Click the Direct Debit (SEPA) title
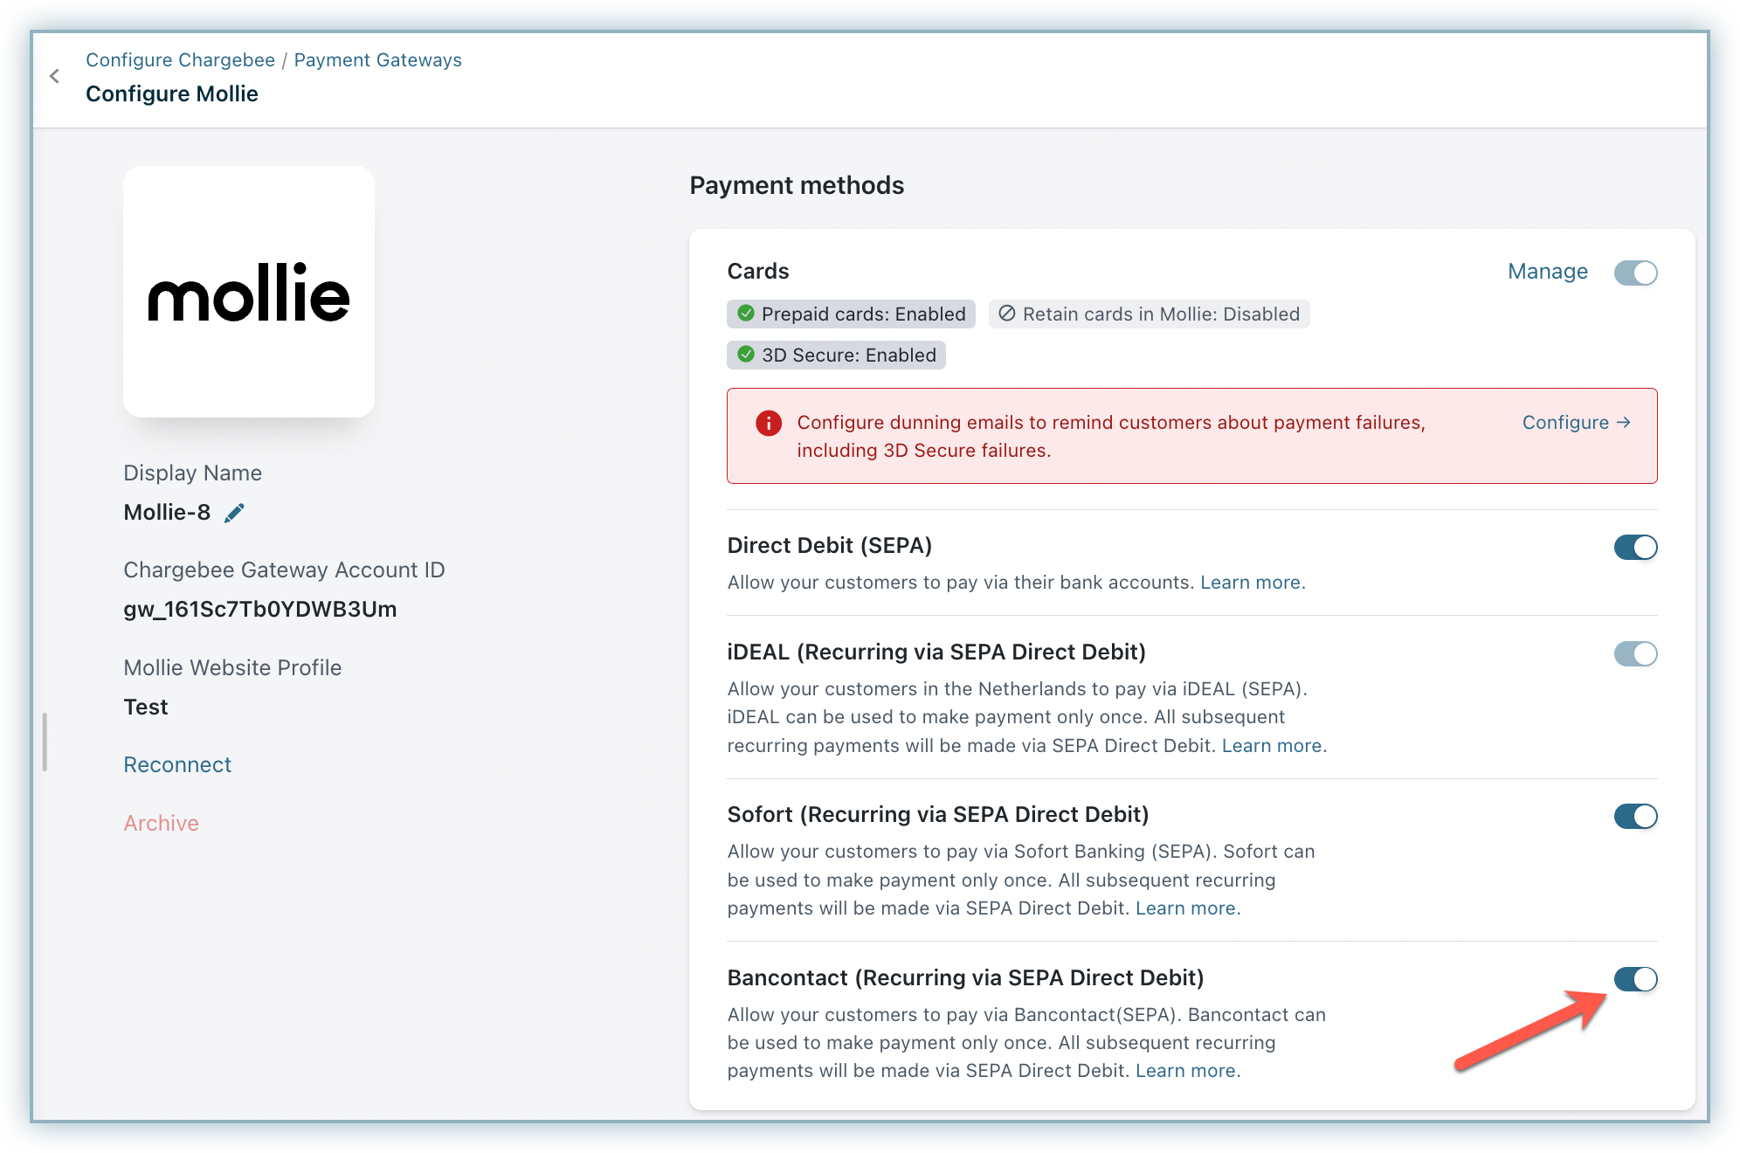The width and height of the screenshot is (1740, 1153). tap(830, 546)
